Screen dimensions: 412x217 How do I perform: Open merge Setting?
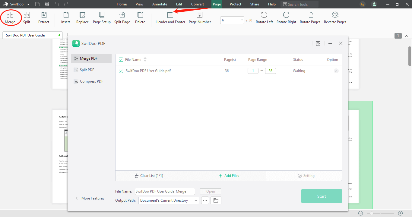tap(306, 176)
